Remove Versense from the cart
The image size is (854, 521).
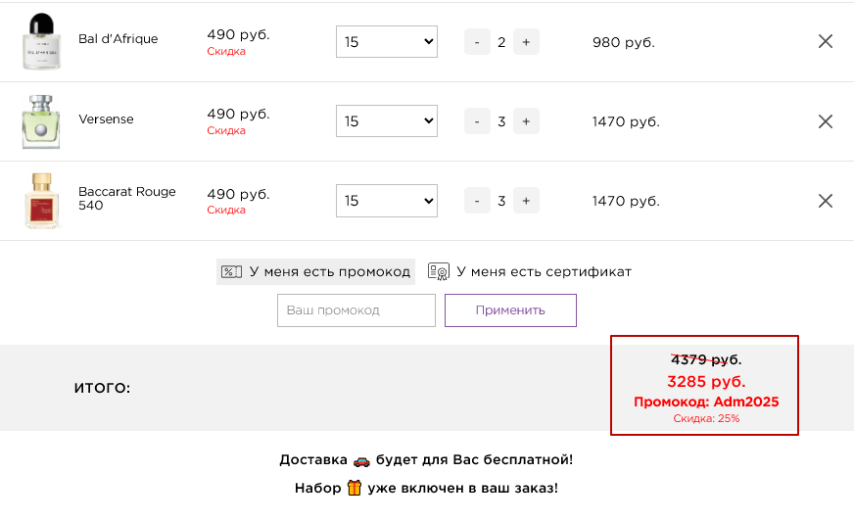826,121
